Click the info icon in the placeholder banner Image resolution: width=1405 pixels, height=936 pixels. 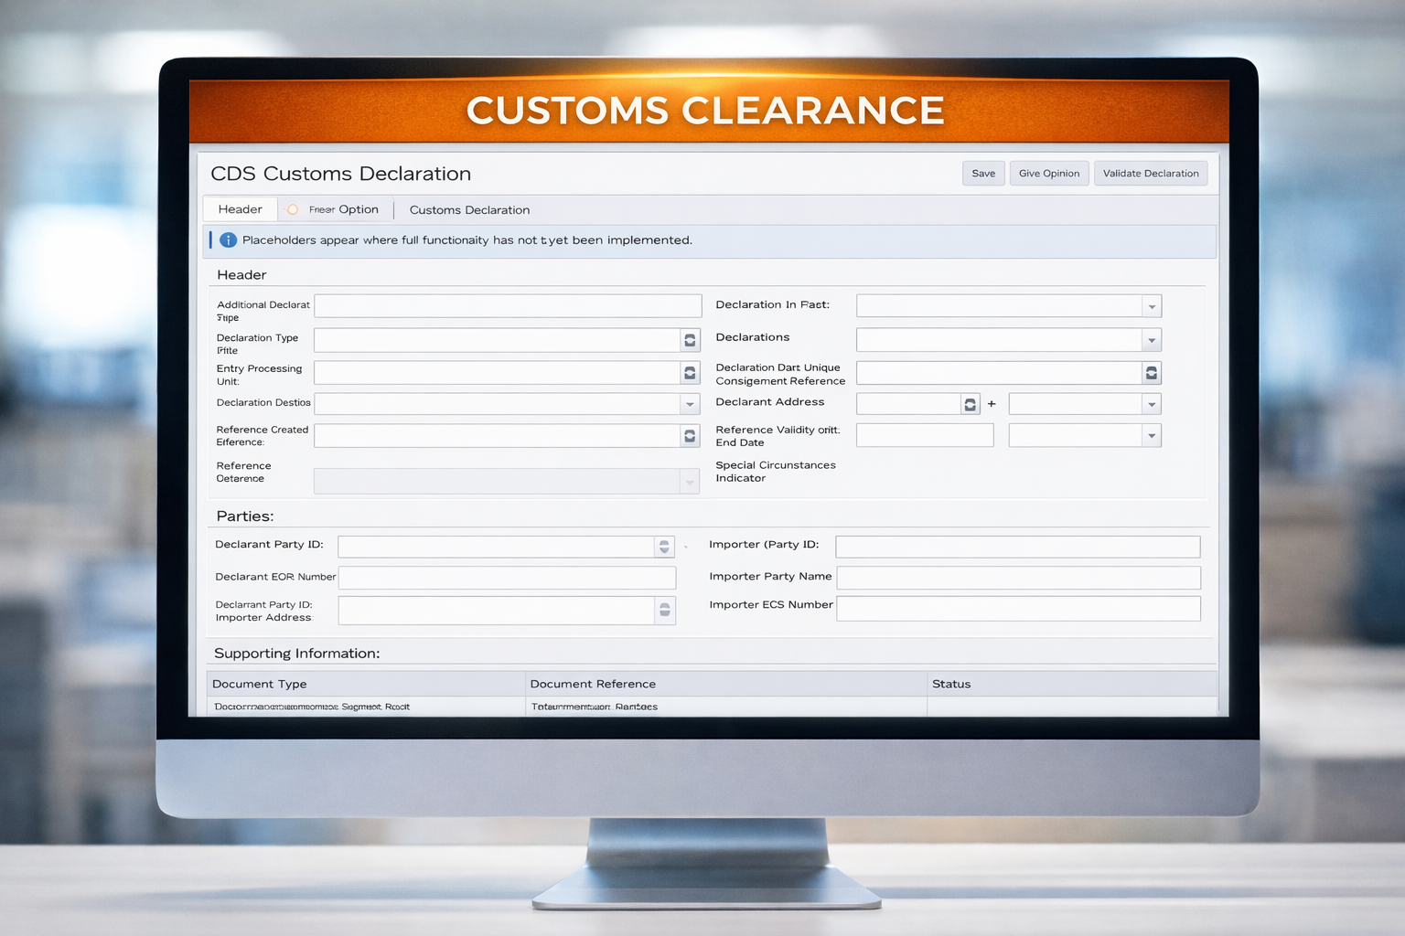(x=227, y=239)
